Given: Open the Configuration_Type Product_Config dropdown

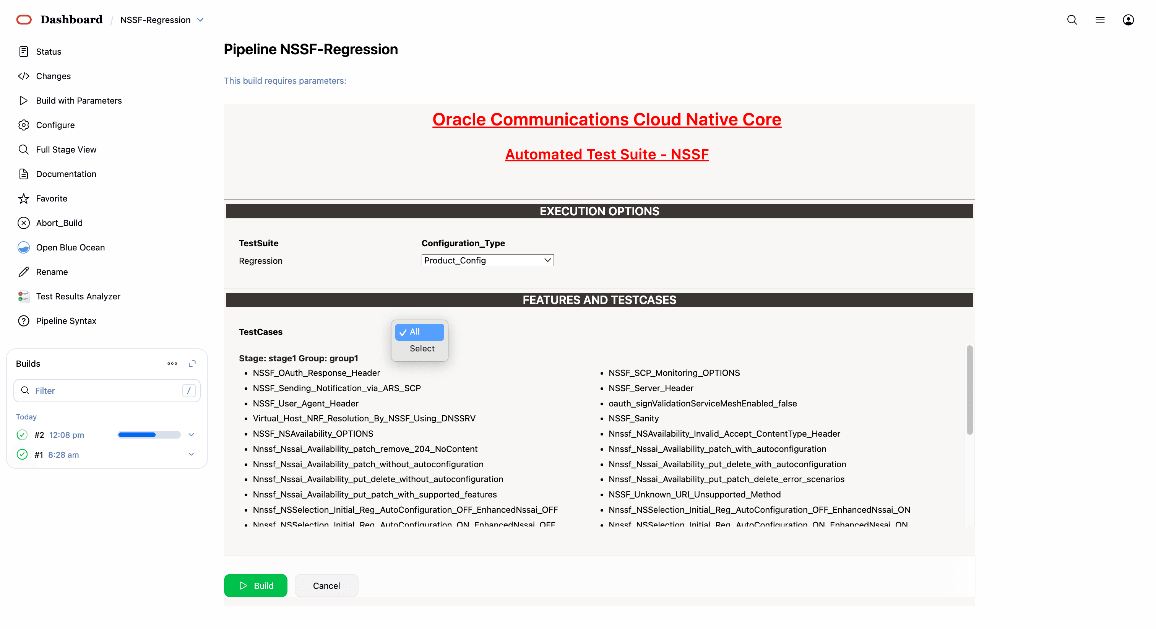Looking at the screenshot, I should pos(487,260).
